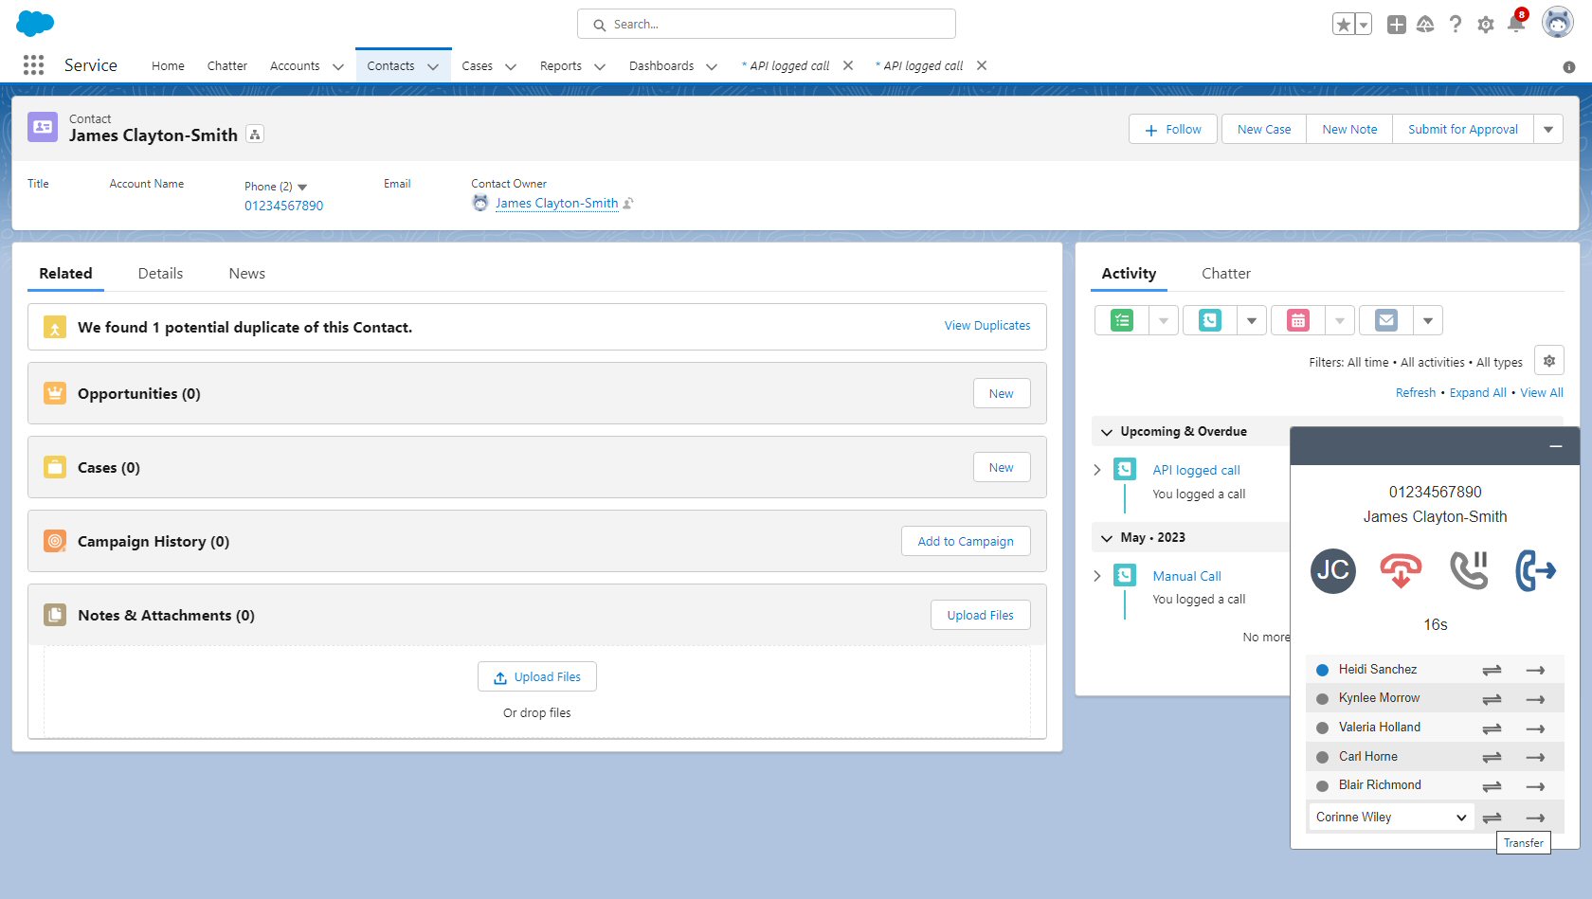Hang up call with red phone icon
The image size is (1592, 899).
pyautogui.click(x=1401, y=570)
